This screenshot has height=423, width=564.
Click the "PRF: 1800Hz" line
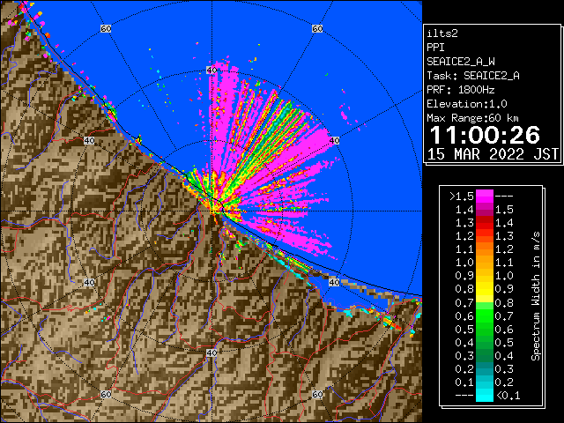(461, 90)
